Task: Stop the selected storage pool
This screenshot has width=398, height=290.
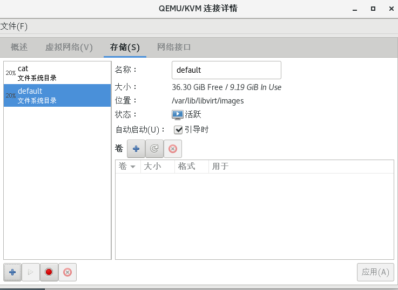Action: 49,272
